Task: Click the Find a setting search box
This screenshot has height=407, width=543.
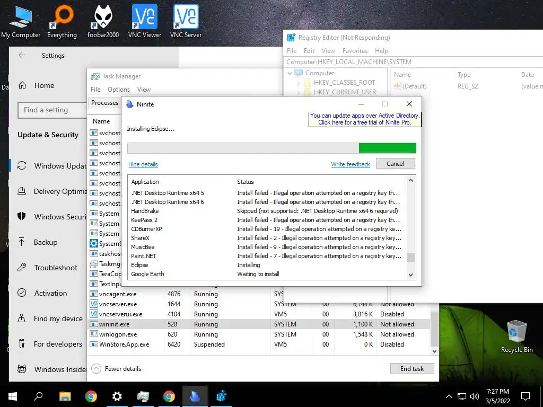Action: [52, 110]
